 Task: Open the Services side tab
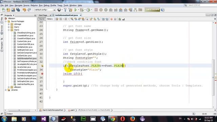click(x=2, y=30)
